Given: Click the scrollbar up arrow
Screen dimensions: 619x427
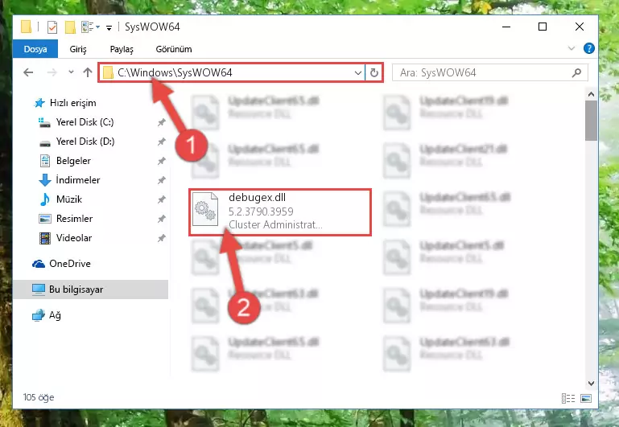Looking at the screenshot, I should pyautogui.click(x=591, y=94).
